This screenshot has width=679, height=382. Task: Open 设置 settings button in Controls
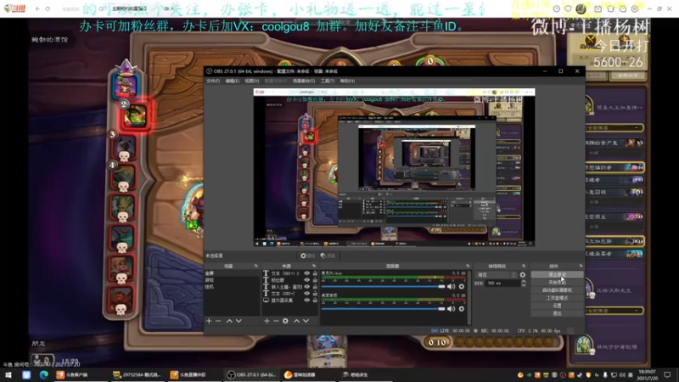point(557,306)
